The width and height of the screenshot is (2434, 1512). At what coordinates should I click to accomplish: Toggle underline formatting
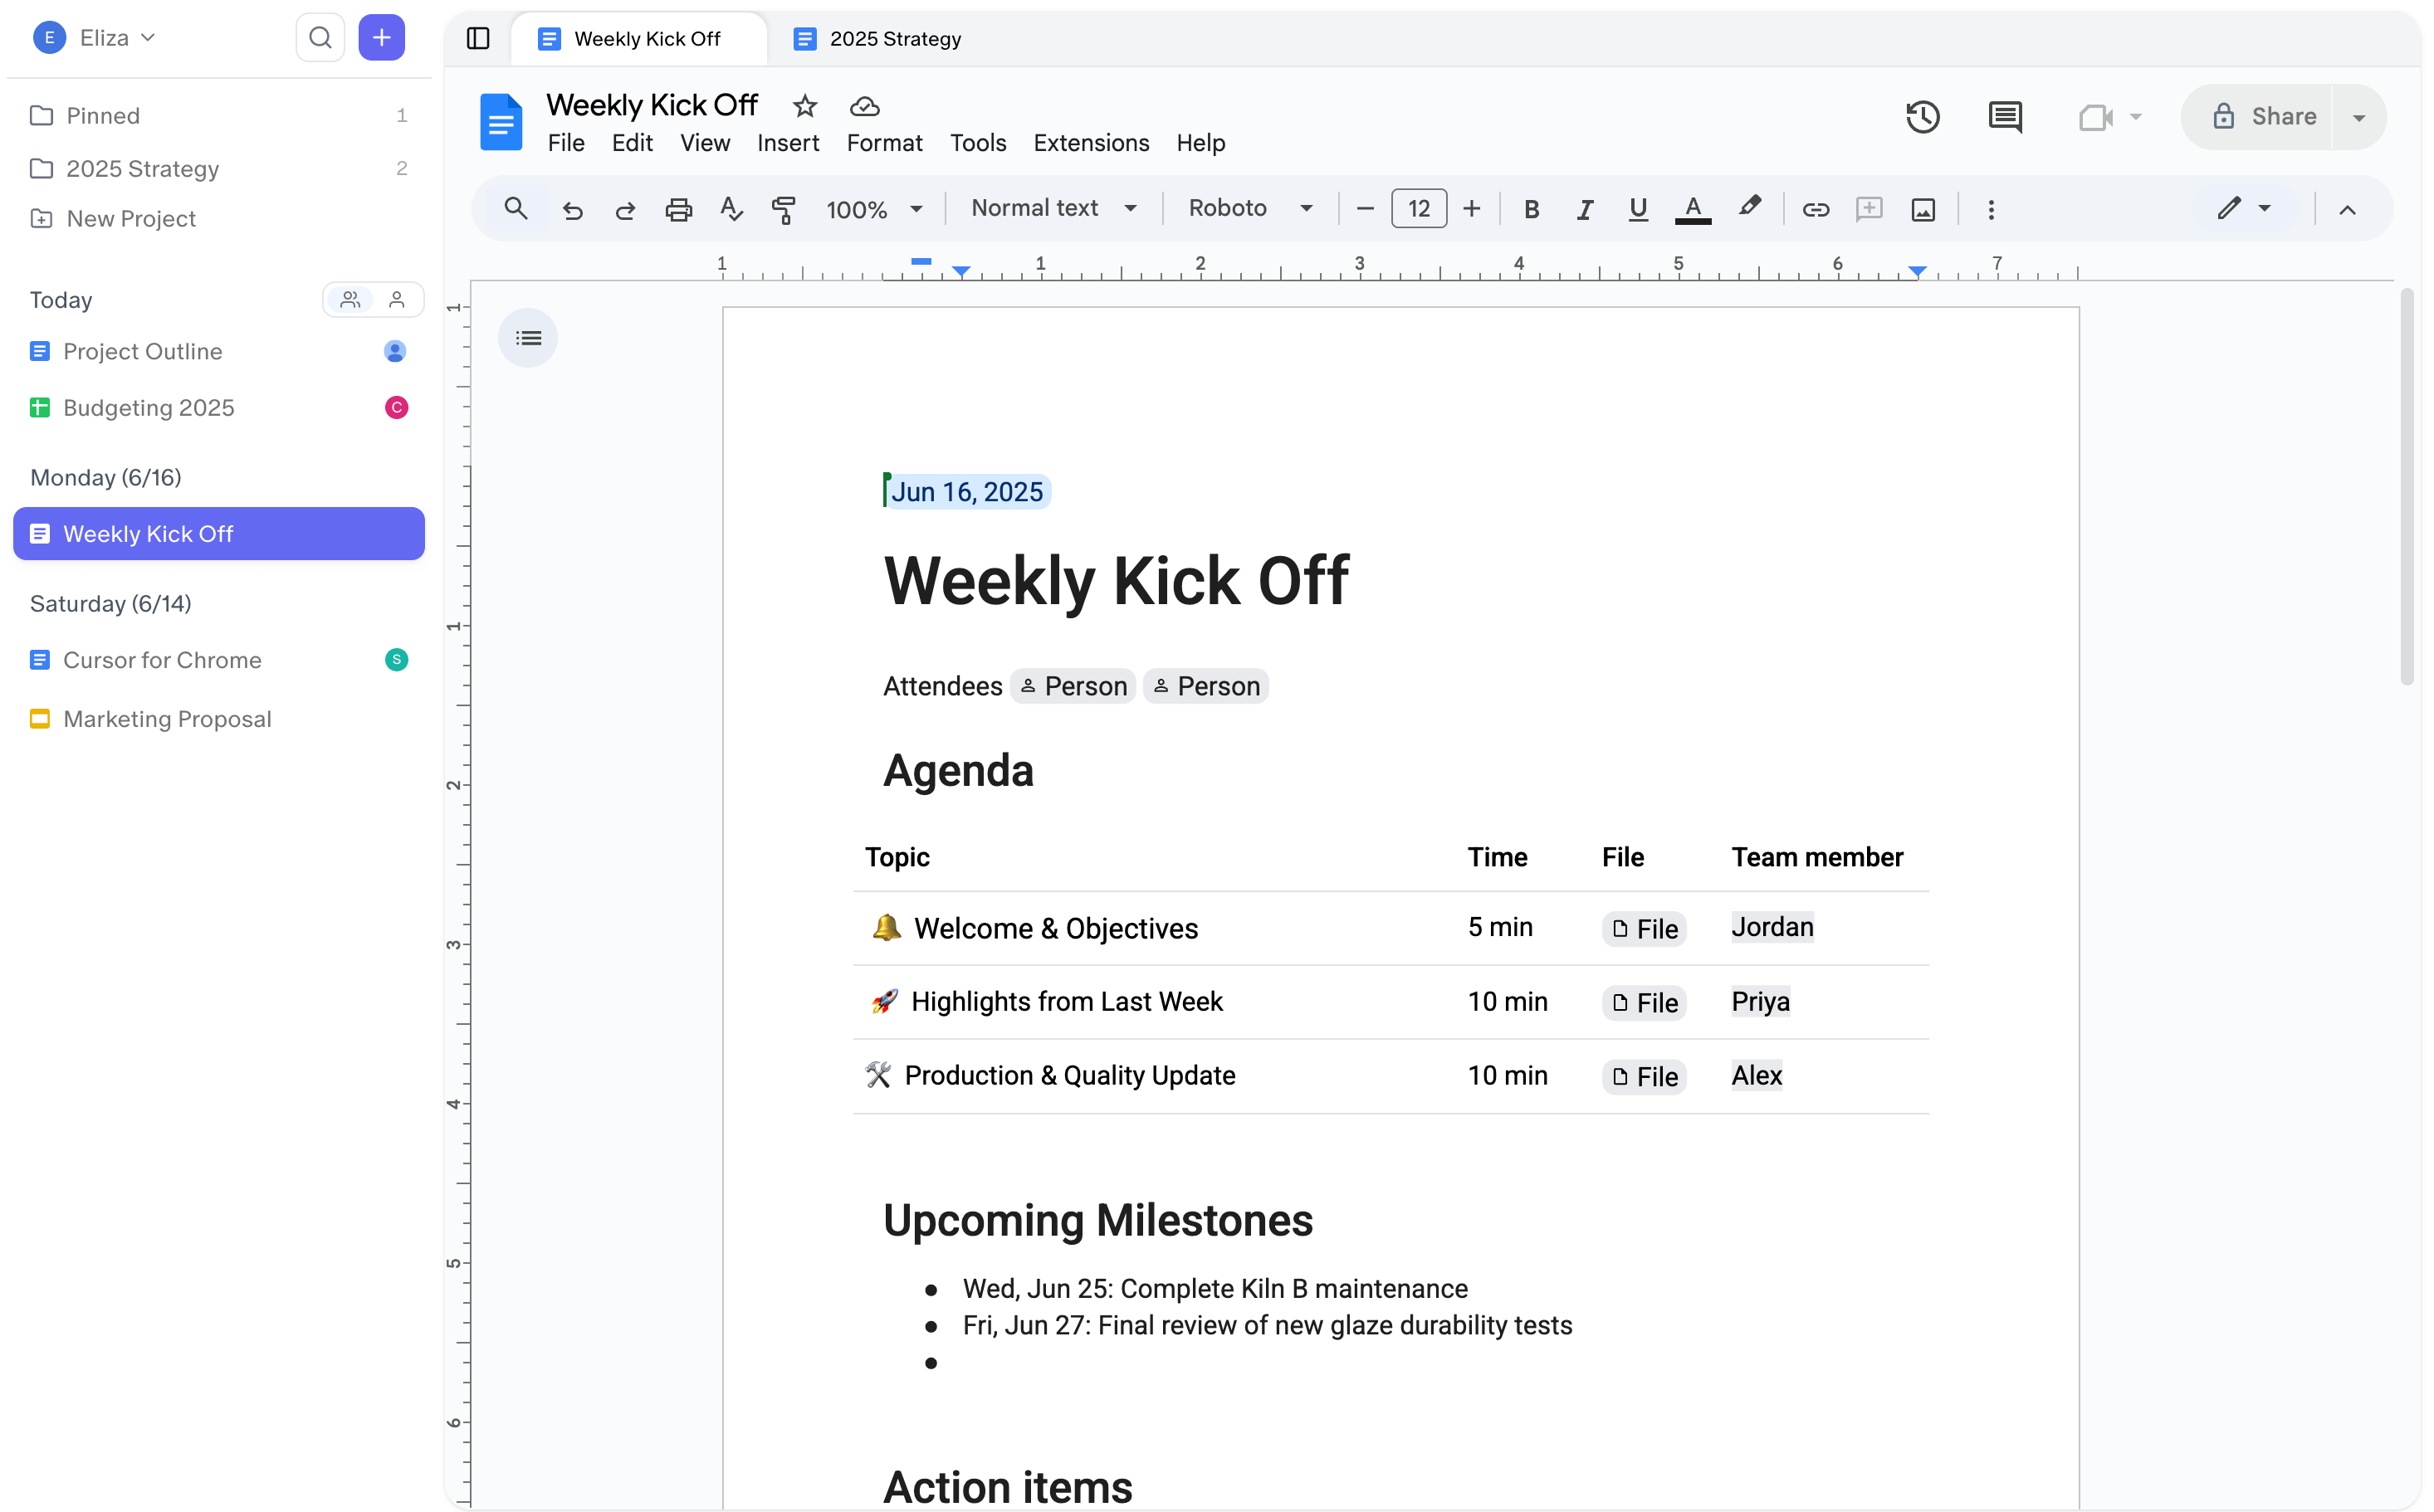[x=1637, y=209]
